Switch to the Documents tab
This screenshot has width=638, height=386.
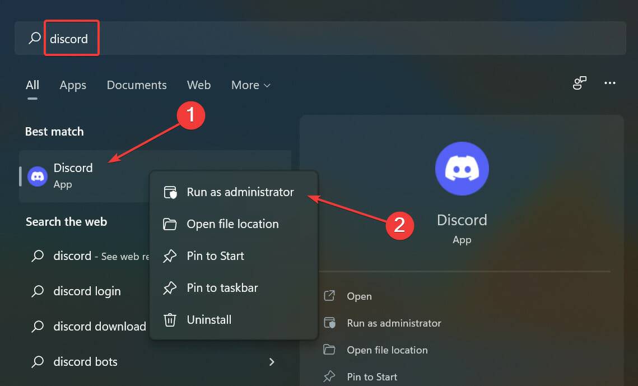click(x=137, y=85)
